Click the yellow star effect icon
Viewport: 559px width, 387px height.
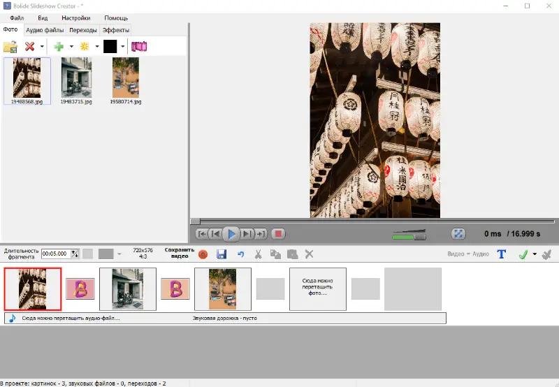tap(85, 46)
